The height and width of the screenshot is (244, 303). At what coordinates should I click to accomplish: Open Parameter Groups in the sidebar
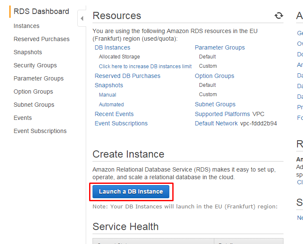pos(39,78)
